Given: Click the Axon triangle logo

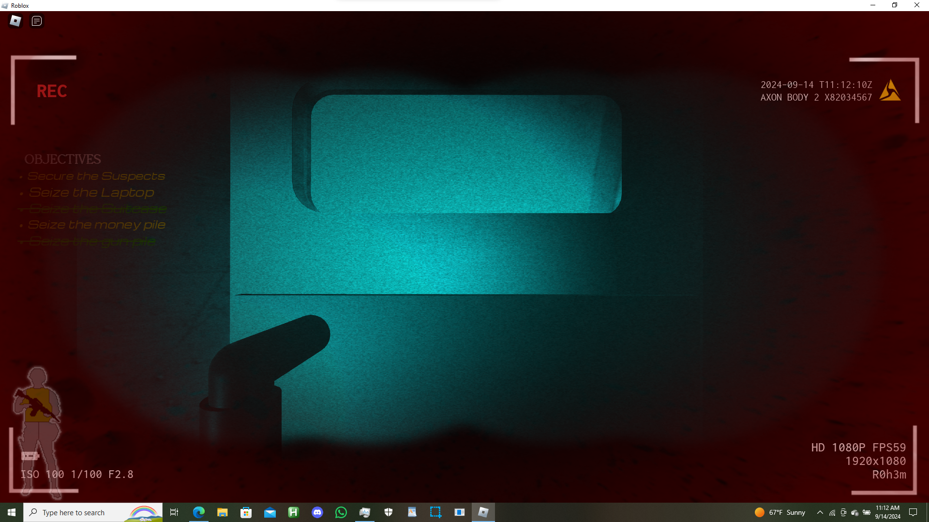Looking at the screenshot, I should (x=890, y=90).
